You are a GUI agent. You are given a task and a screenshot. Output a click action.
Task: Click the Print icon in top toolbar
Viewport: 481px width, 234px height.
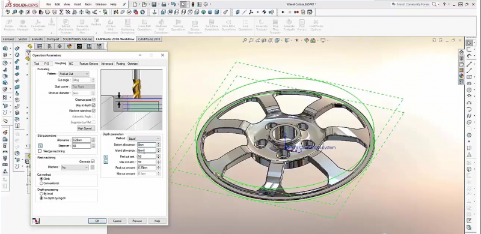[164, 4]
